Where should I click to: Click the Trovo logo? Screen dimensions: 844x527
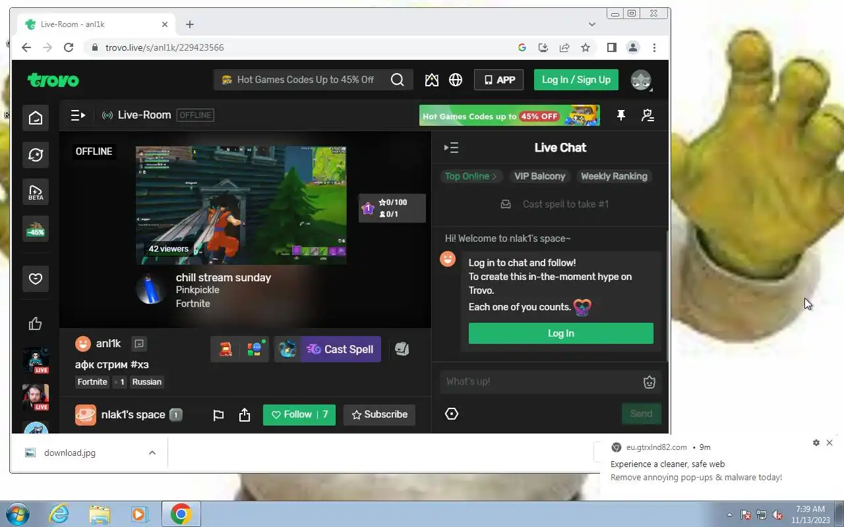53,80
